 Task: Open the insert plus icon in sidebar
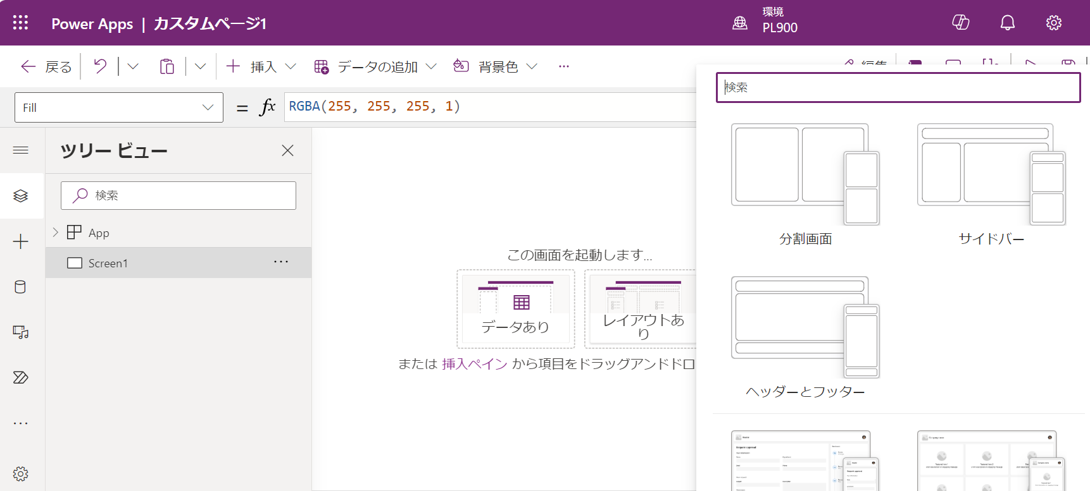21,241
